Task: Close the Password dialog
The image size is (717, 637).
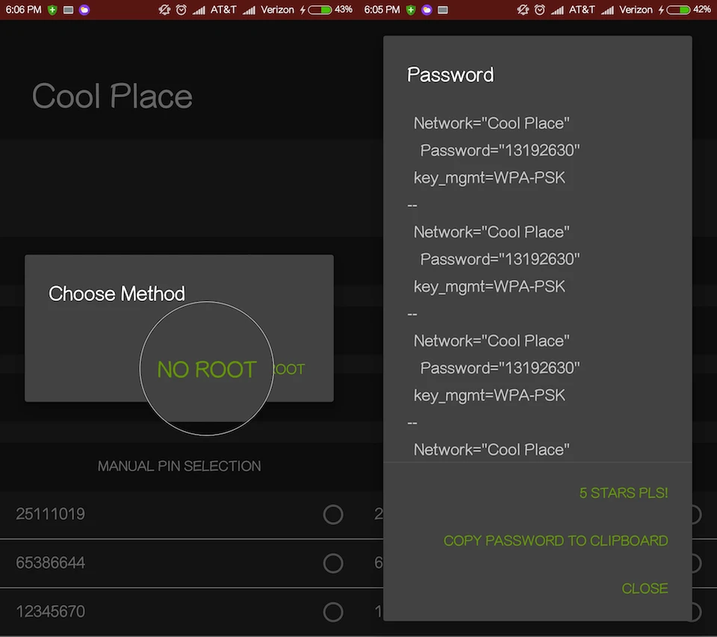Action: tap(645, 588)
